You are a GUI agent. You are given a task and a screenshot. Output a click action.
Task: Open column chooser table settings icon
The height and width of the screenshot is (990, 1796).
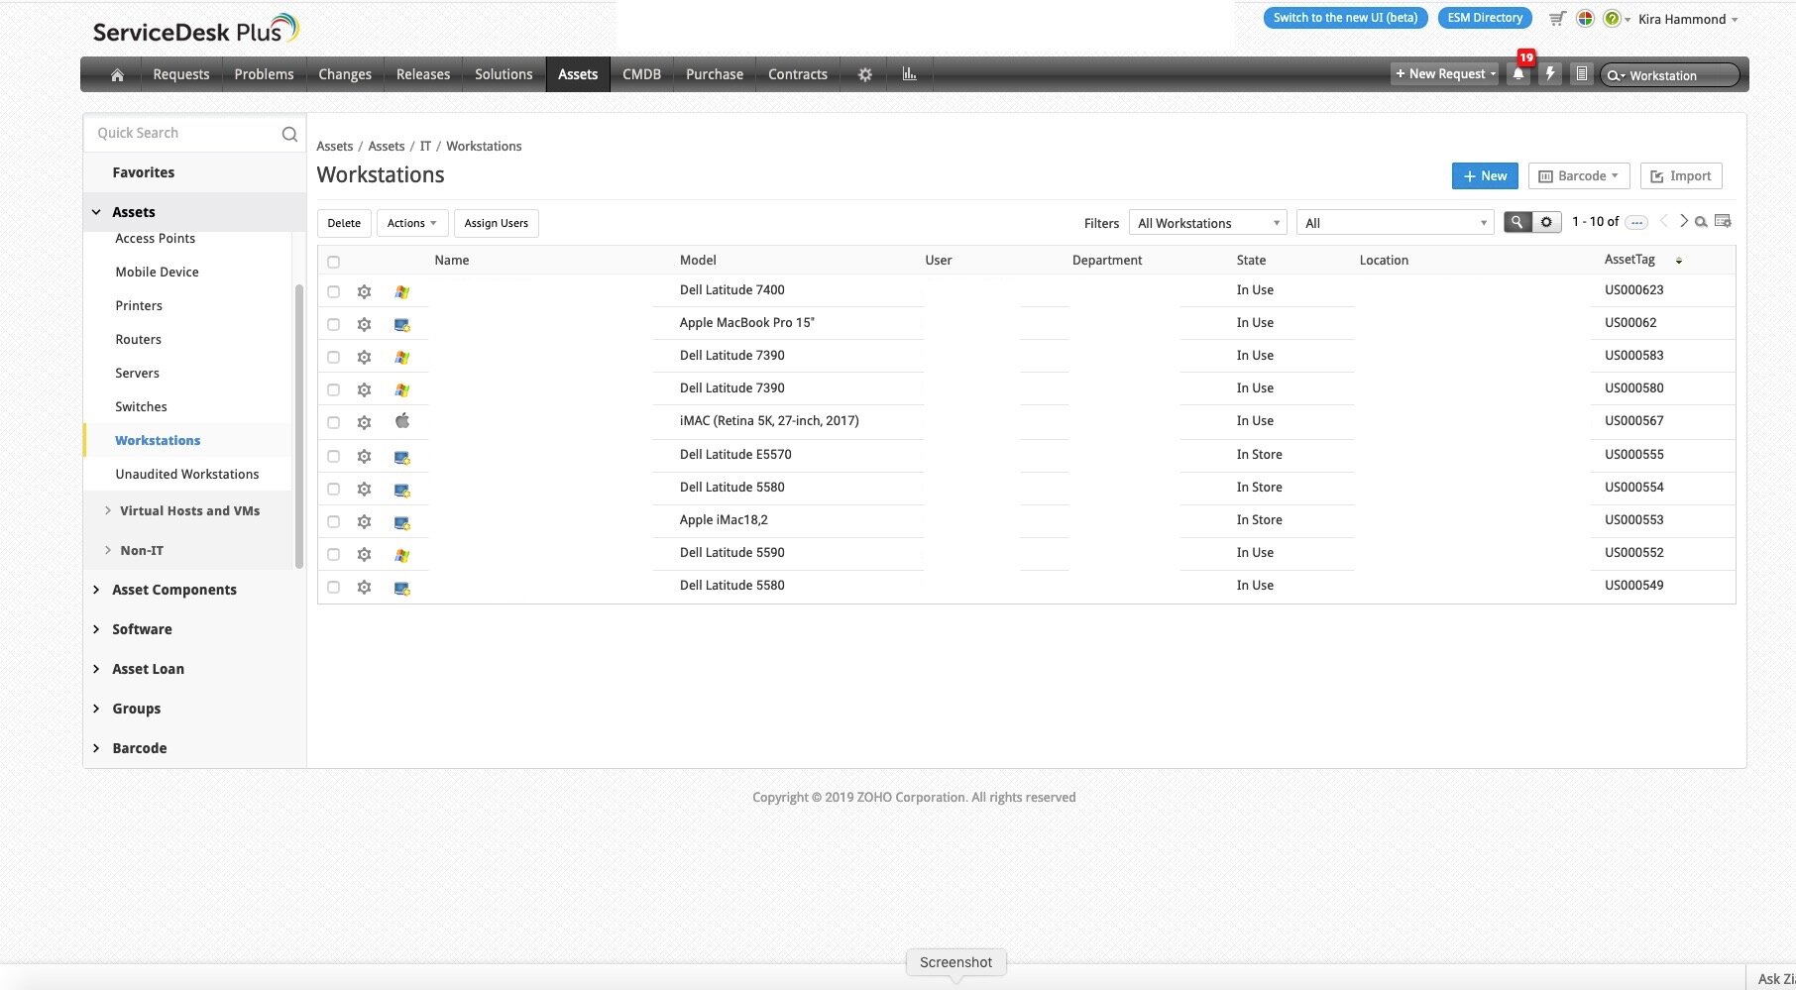(1723, 221)
